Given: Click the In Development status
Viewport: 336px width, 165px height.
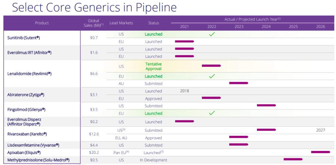Looking at the screenshot, I should tap(153, 160).
